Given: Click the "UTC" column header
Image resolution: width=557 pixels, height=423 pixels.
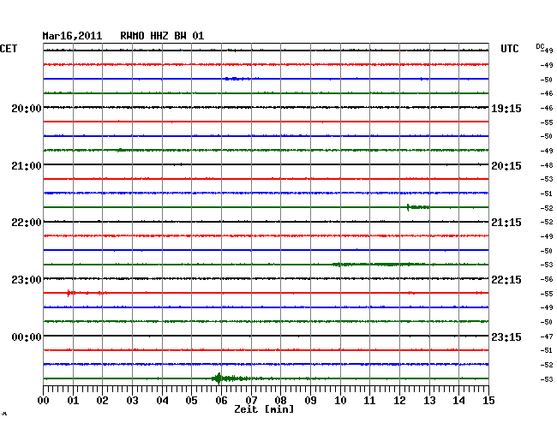Looking at the screenshot, I should tap(509, 49).
